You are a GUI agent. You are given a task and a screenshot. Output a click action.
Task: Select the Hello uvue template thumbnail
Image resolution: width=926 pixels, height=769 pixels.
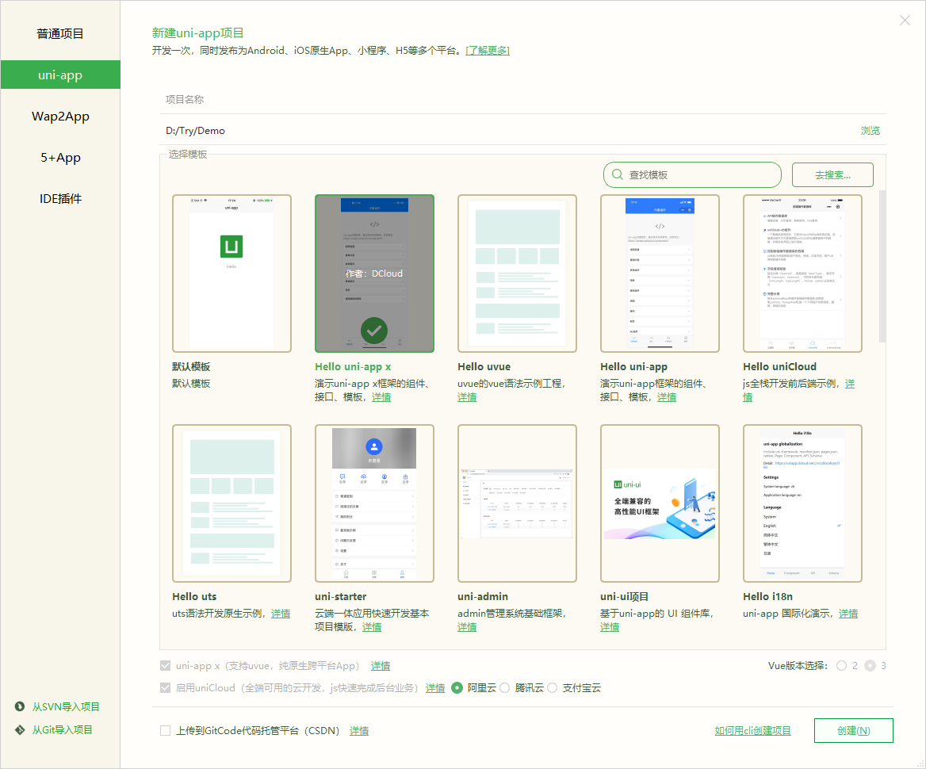[518, 274]
